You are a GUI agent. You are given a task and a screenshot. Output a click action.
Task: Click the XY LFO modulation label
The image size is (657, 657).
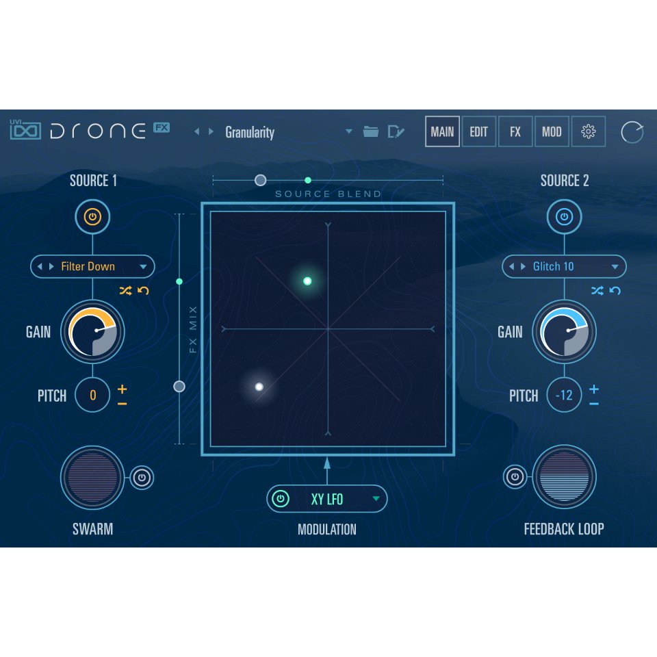point(327,499)
